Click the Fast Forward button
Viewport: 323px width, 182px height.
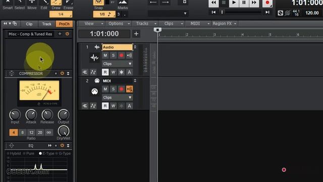[x=254, y=3]
